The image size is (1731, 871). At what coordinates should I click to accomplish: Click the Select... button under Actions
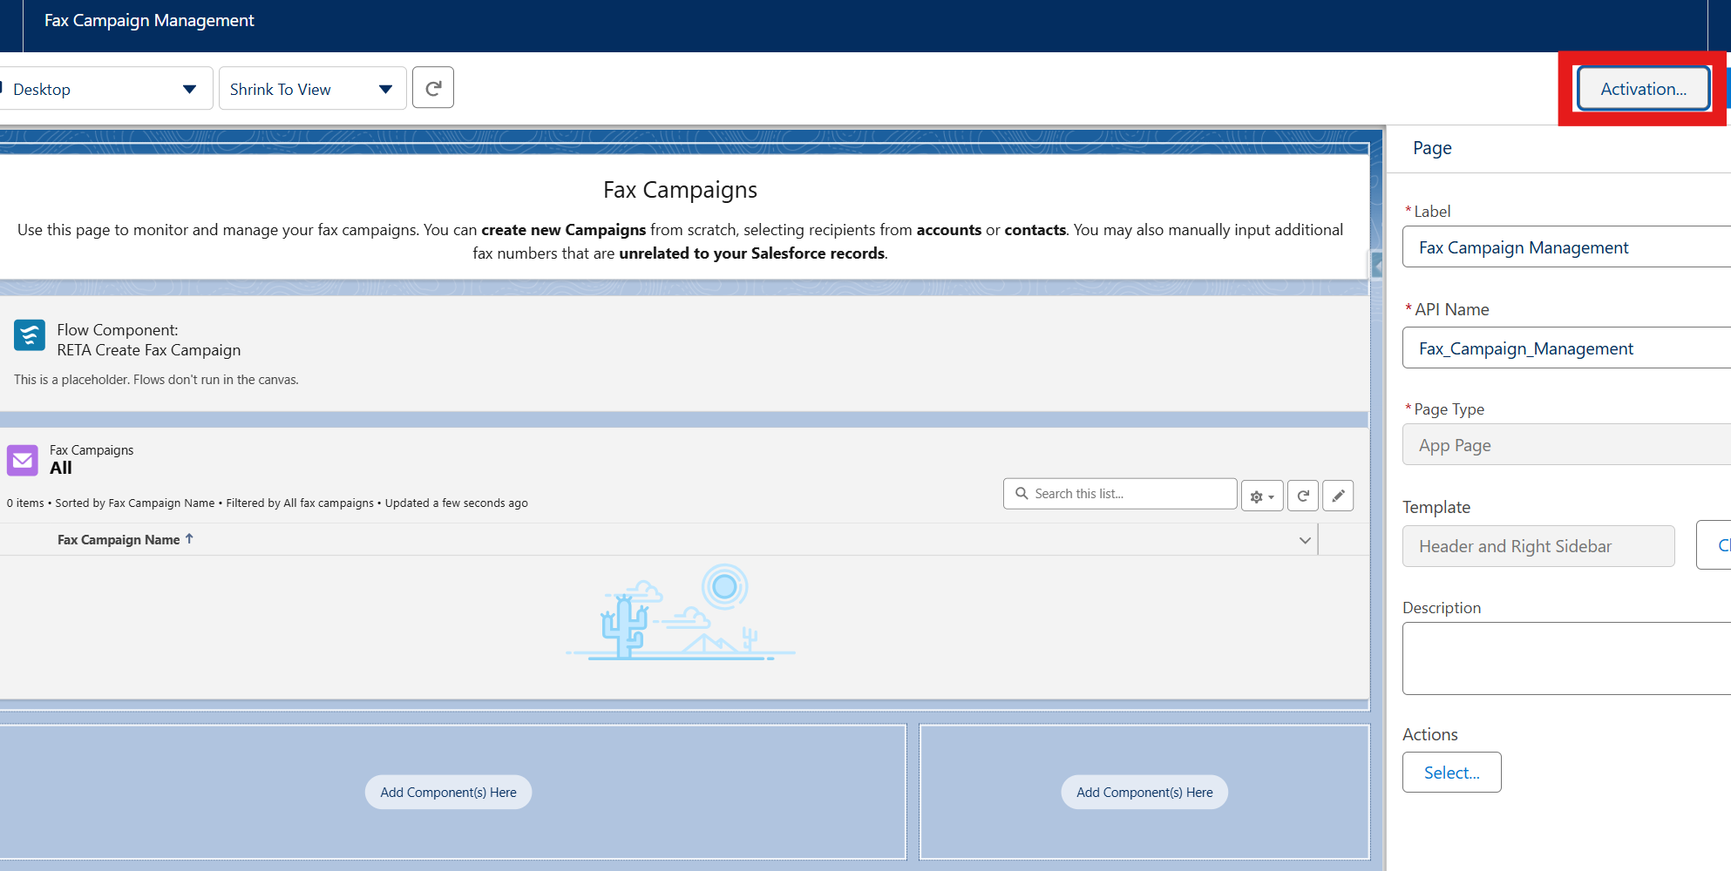coord(1451,773)
